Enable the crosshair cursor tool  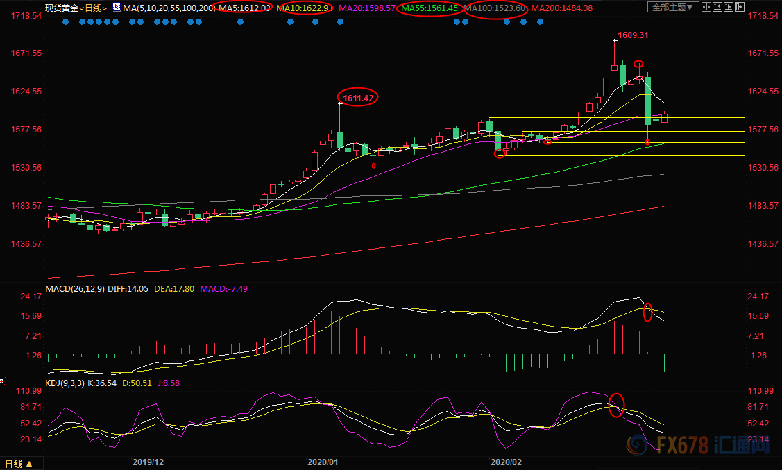click(706, 7)
